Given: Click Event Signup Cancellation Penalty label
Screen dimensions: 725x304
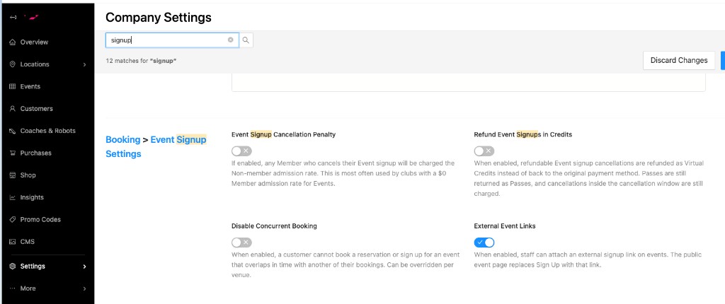Looking at the screenshot, I should (x=283, y=134).
